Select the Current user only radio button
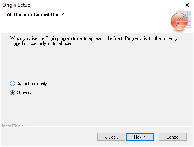 (12, 84)
